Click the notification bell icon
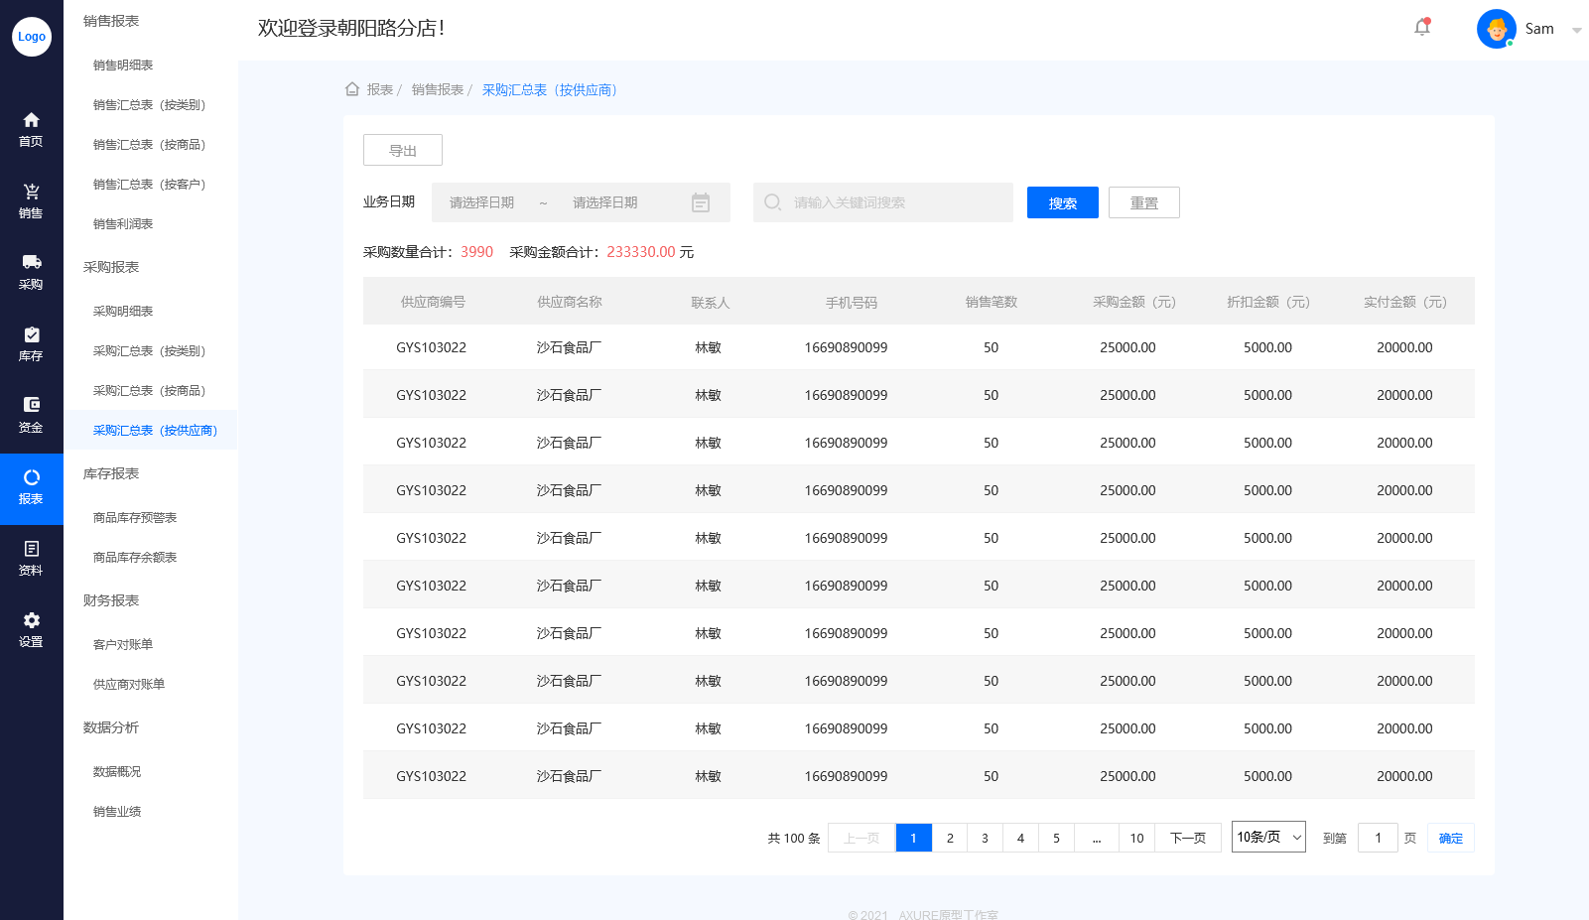This screenshot has height=920, width=1589. (1422, 28)
